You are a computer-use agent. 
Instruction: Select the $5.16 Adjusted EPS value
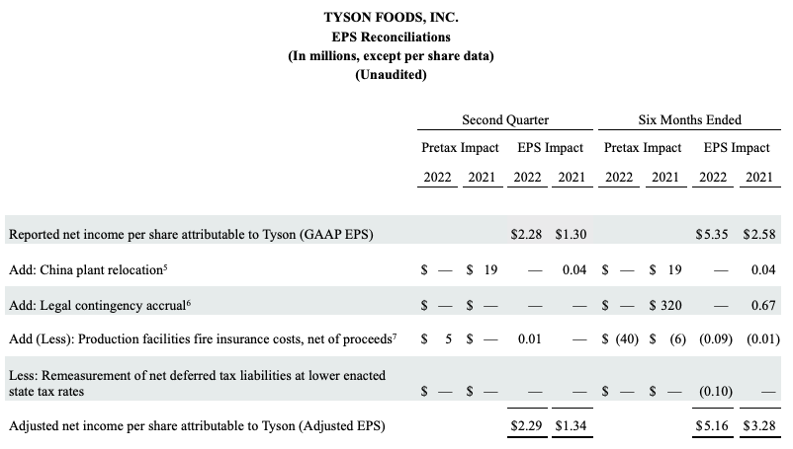tap(711, 426)
